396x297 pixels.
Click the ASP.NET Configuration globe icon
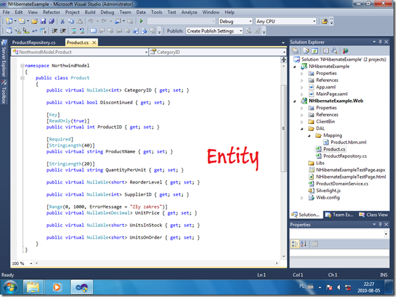345,51
